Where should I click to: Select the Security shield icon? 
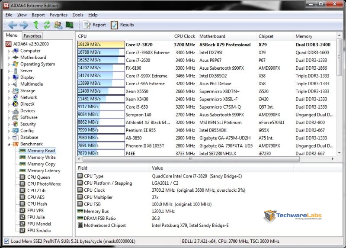pyautogui.click(x=16, y=124)
